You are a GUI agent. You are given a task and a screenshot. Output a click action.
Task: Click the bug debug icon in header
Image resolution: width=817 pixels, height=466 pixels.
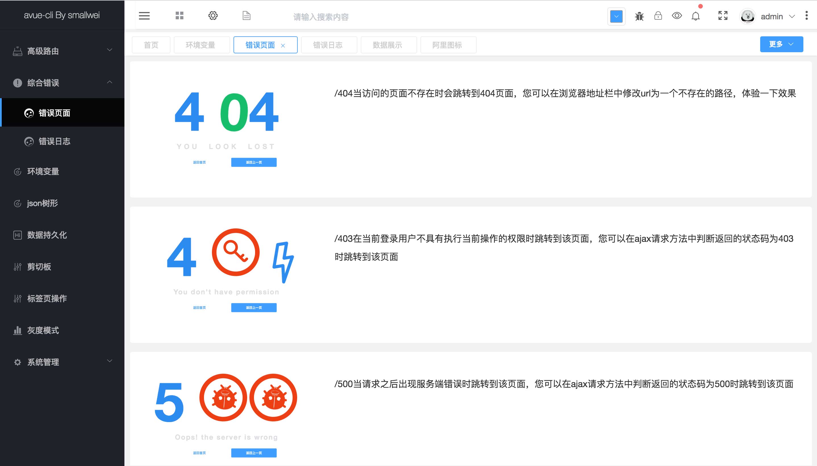[639, 16]
